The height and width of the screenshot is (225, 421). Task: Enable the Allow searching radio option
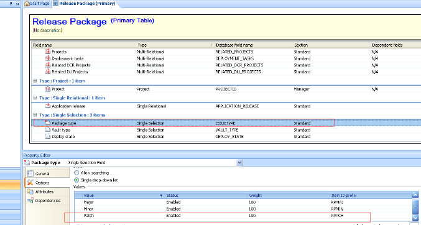click(76, 173)
